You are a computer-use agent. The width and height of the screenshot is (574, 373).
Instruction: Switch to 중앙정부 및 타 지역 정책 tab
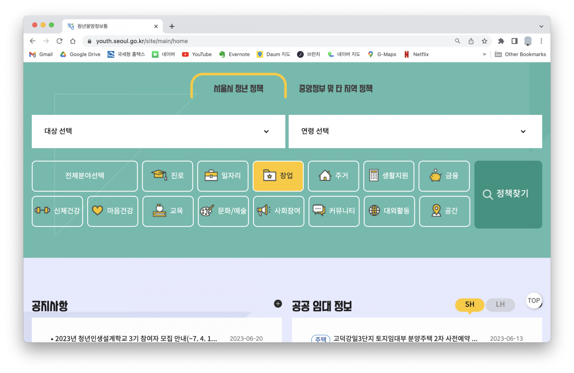335,89
